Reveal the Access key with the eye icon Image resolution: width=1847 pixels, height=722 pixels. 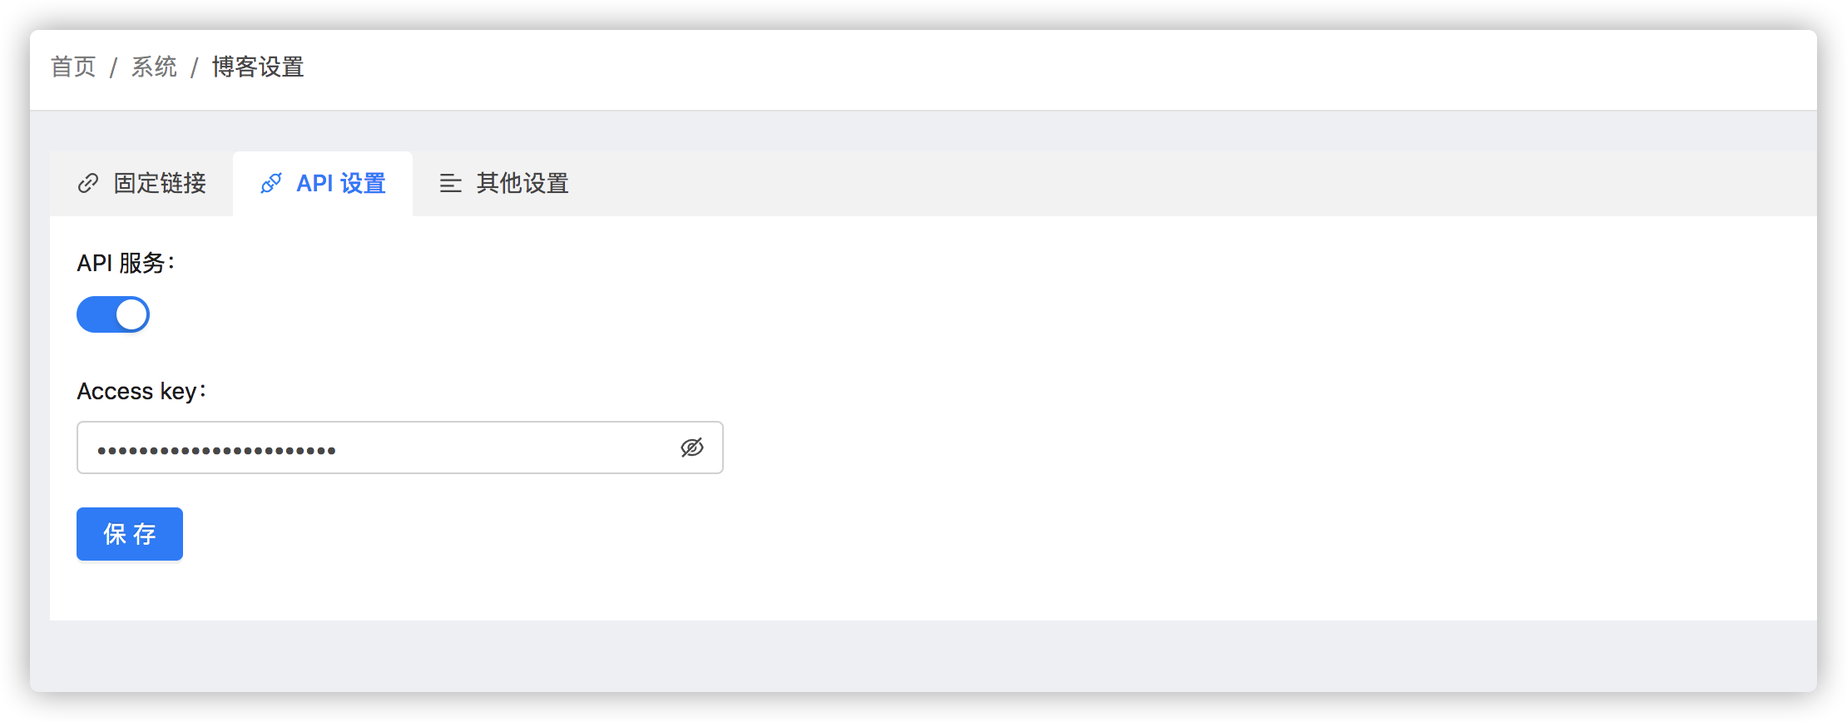(x=692, y=448)
